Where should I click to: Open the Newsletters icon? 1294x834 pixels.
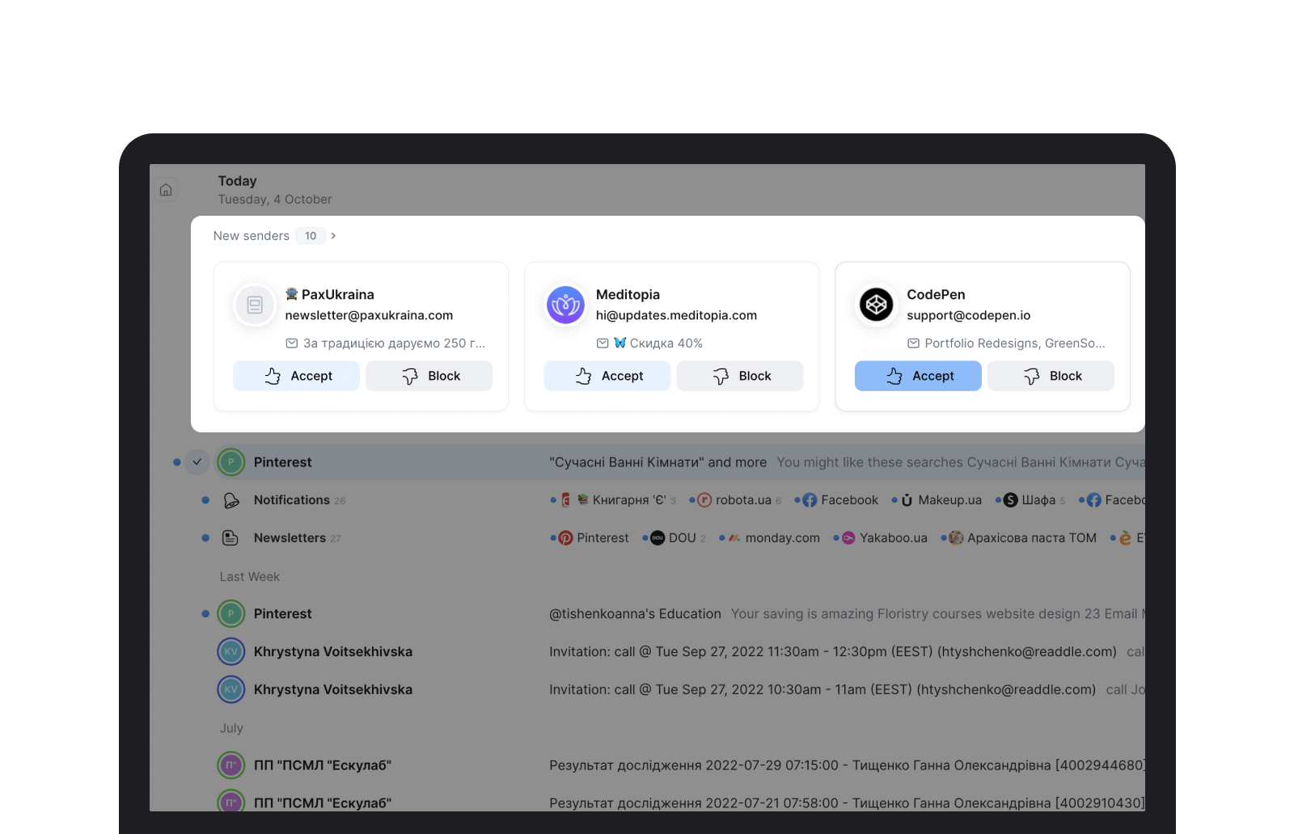click(x=230, y=538)
